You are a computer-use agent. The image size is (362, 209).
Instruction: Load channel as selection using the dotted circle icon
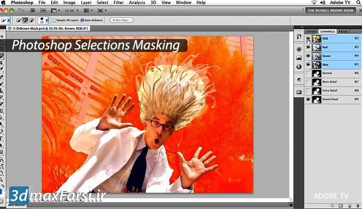(332, 206)
